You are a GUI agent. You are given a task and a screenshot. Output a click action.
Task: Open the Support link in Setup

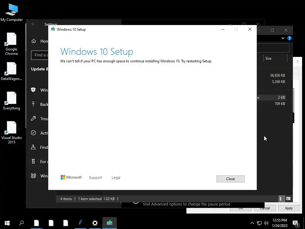pos(96,178)
